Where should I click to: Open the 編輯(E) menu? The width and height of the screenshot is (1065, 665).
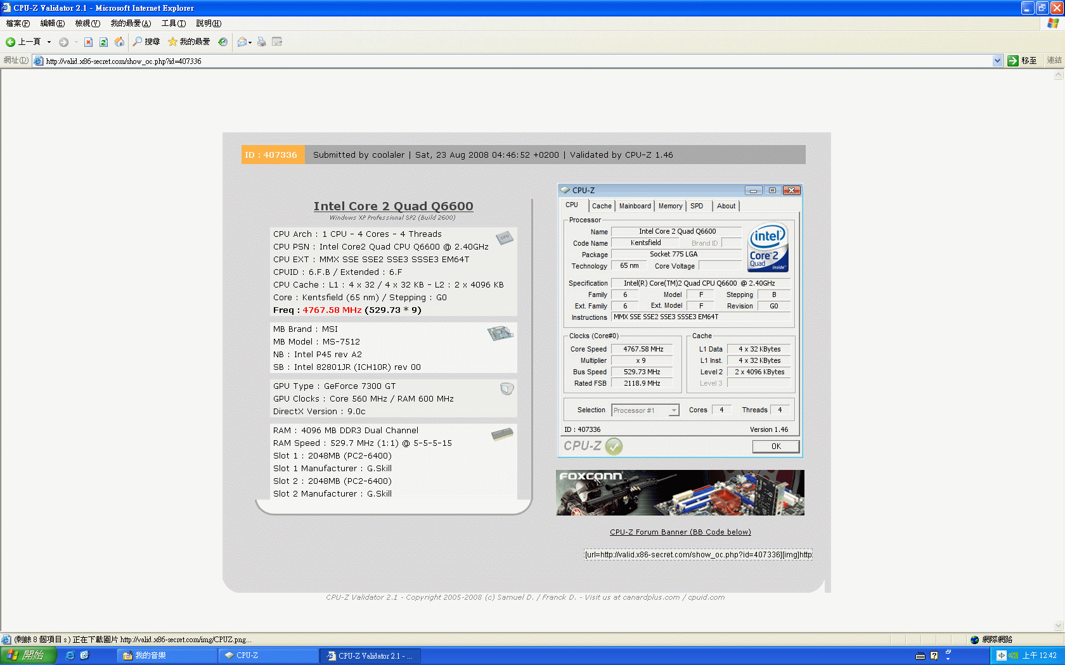53,23
